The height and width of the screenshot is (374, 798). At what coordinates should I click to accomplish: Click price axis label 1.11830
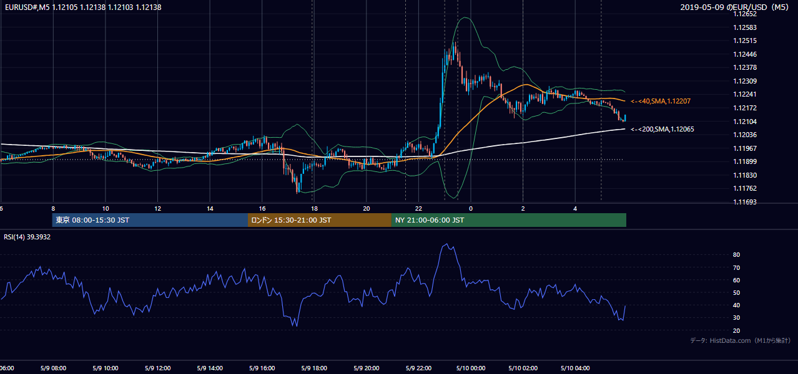[745, 175]
